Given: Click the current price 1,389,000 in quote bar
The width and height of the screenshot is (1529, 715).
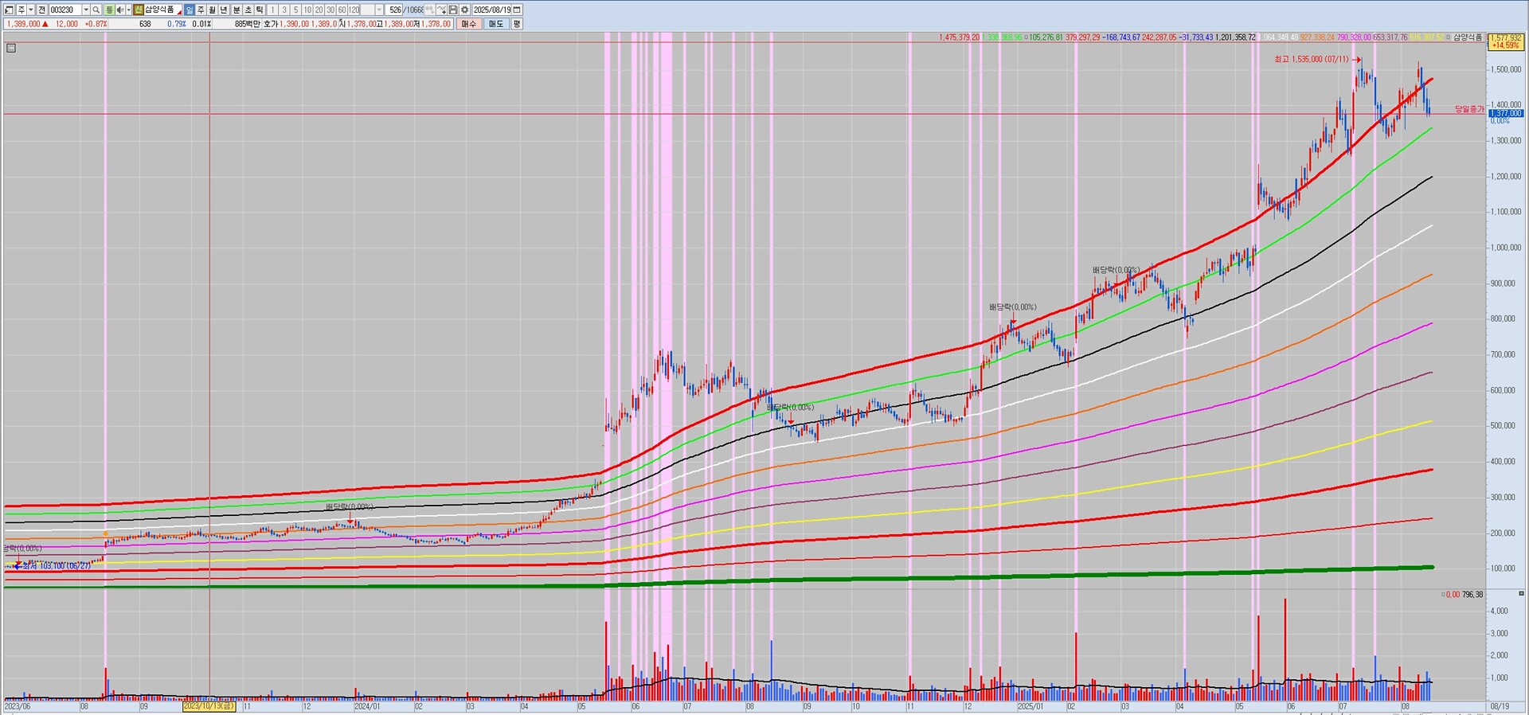Looking at the screenshot, I should coord(23,24).
